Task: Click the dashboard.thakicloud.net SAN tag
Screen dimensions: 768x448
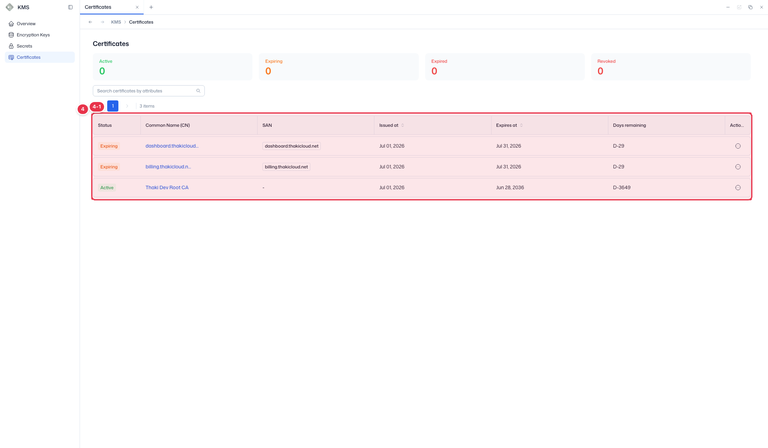Action: coord(292,146)
